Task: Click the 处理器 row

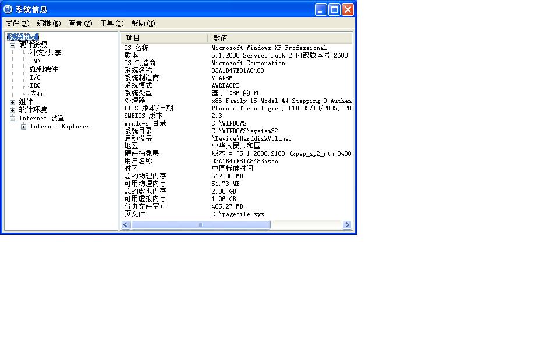Action: pyautogui.click(x=237, y=101)
